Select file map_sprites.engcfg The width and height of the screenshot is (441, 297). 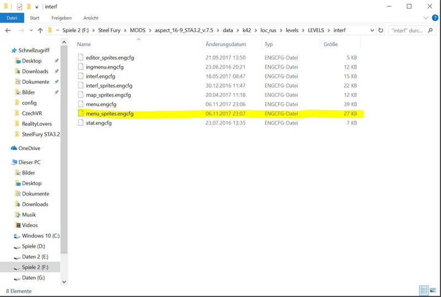108,95
